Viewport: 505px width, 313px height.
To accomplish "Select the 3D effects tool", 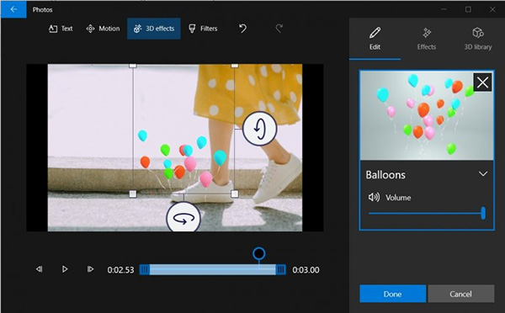I will click(x=154, y=29).
